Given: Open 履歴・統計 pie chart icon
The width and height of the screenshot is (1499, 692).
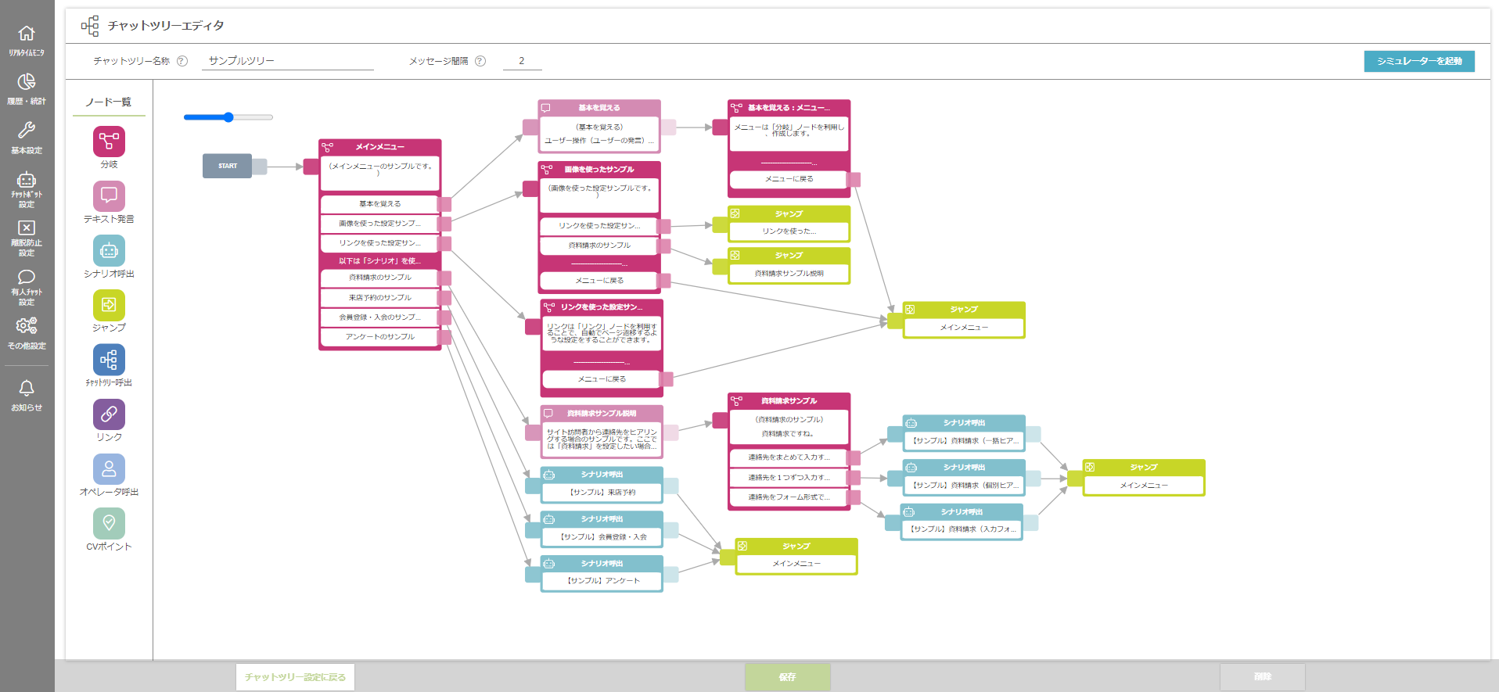Looking at the screenshot, I should [x=27, y=81].
